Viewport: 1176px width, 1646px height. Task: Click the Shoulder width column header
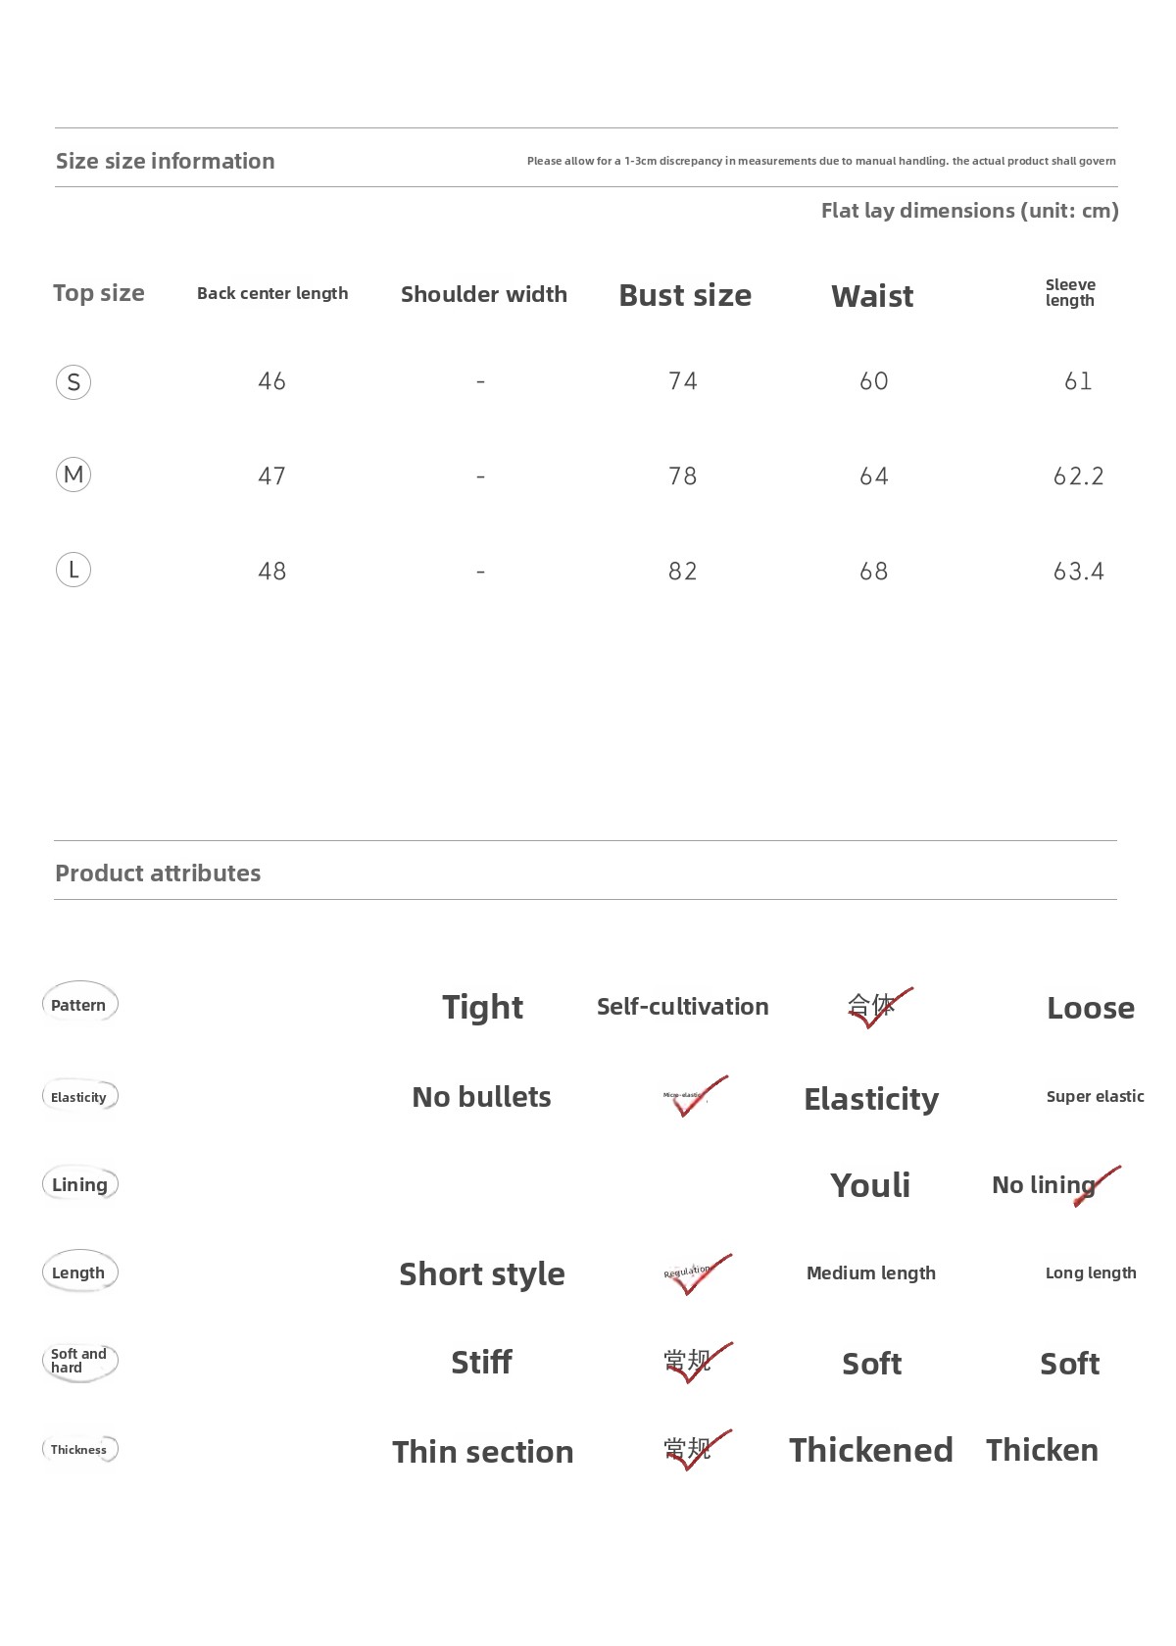tap(484, 294)
